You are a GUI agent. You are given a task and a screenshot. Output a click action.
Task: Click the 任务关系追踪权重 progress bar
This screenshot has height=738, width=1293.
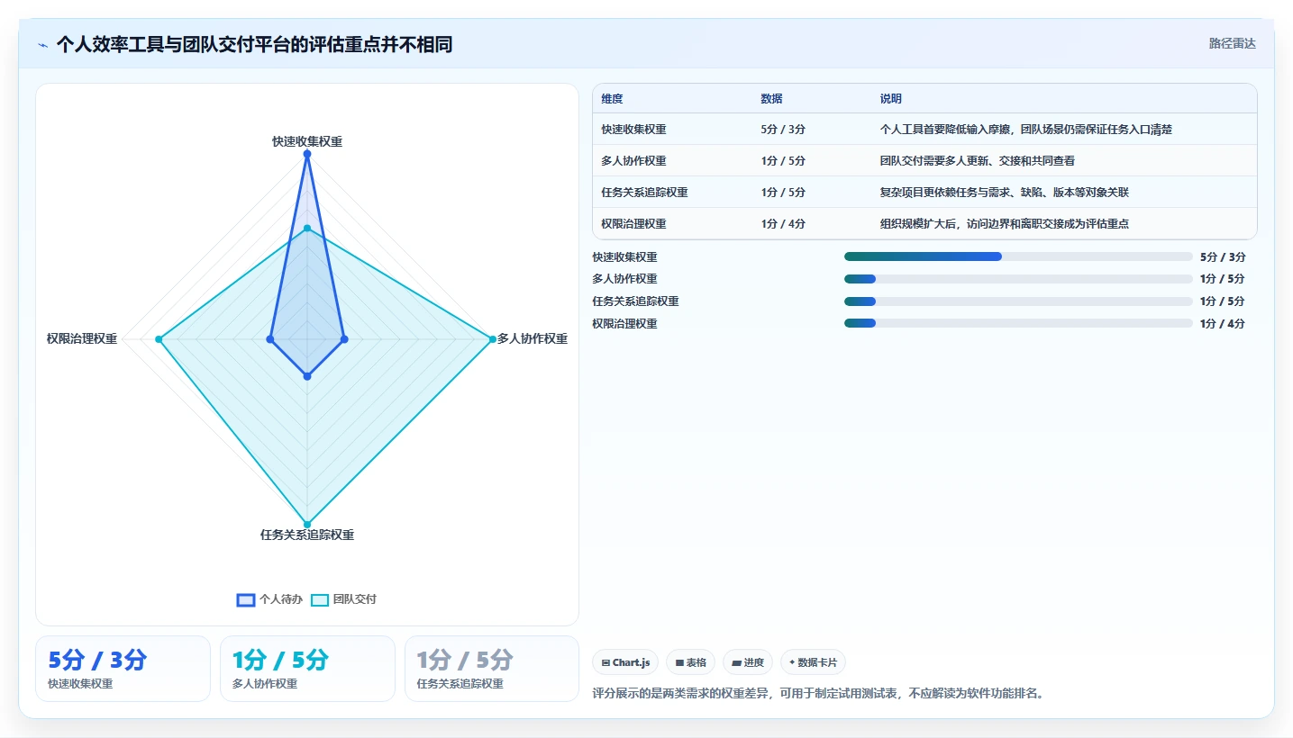pyautogui.click(x=1018, y=301)
